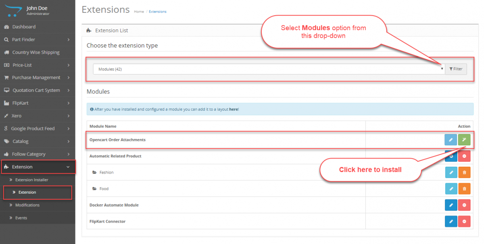Install the Opencart Order Attachments module

[464, 139]
